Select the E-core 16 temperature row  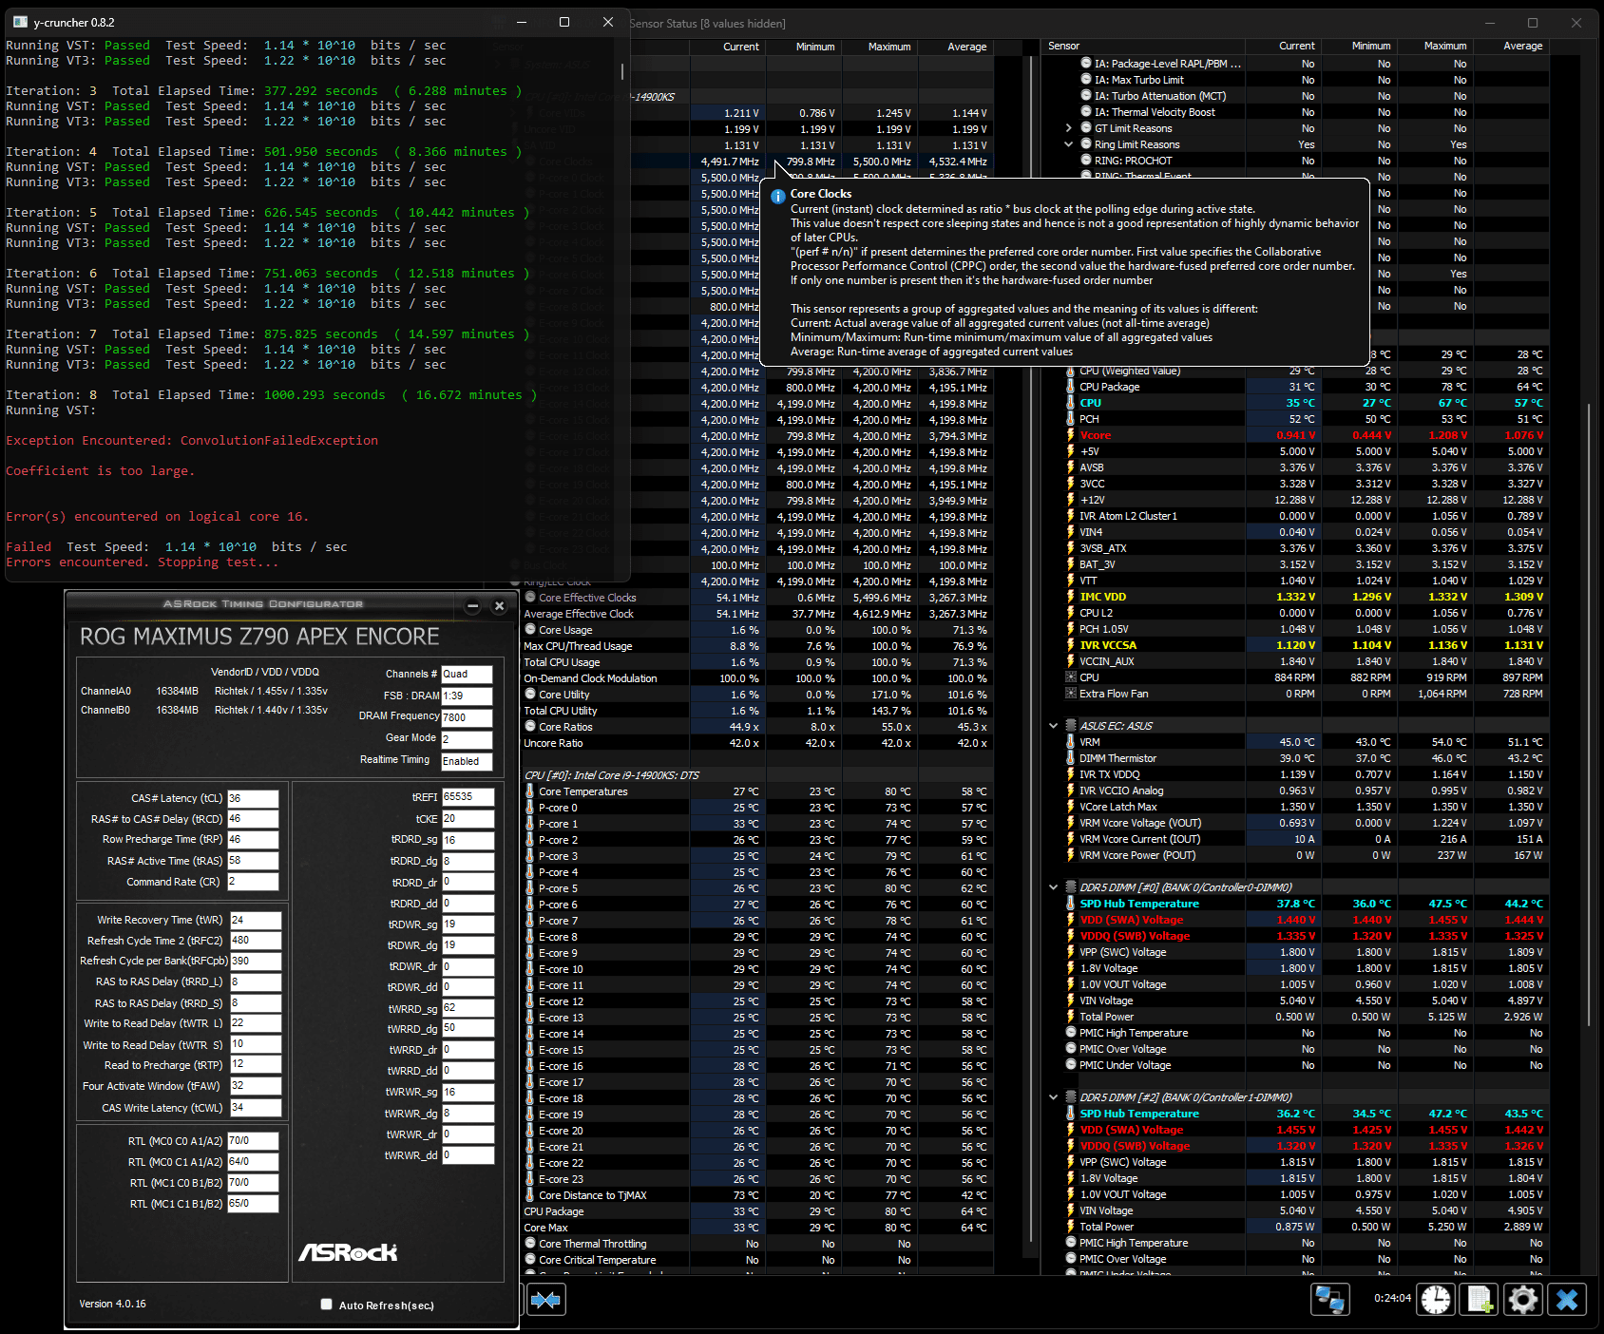coord(756,1066)
